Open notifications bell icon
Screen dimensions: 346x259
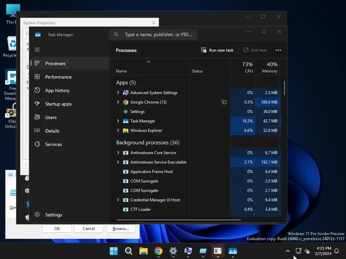[337, 251]
